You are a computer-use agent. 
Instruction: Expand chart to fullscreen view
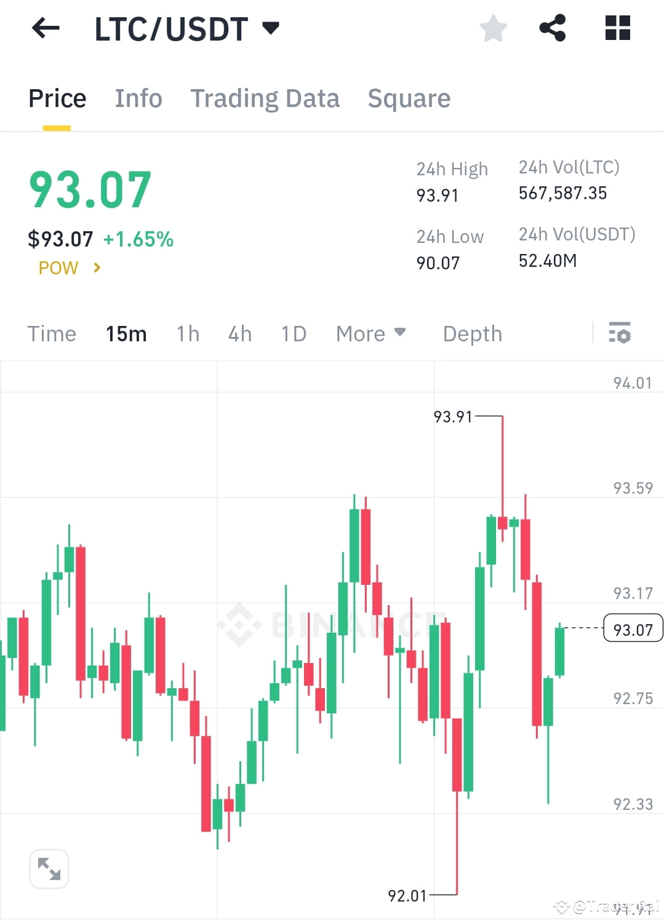click(49, 868)
